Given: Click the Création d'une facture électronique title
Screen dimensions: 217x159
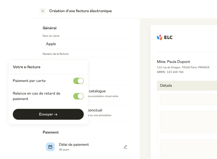Looking at the screenshot, I should point(80,11).
